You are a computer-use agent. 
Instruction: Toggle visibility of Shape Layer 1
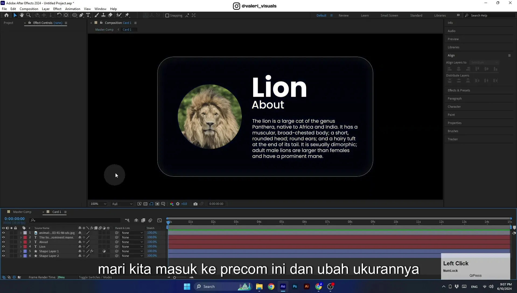coord(4,251)
